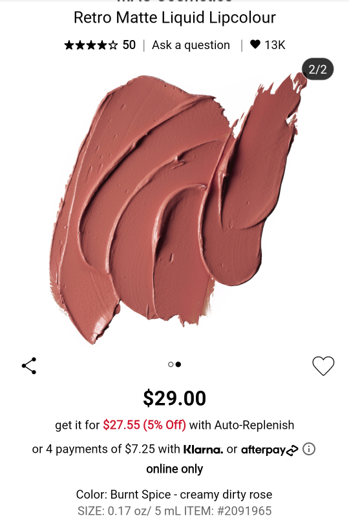Add product to loves with heart outline
This screenshot has width=349, height=527.
pyautogui.click(x=323, y=366)
